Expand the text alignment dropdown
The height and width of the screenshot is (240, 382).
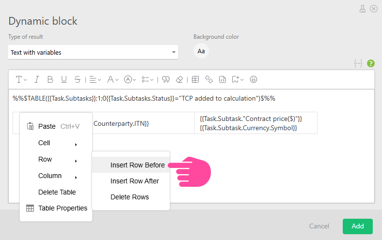[x=95, y=79]
